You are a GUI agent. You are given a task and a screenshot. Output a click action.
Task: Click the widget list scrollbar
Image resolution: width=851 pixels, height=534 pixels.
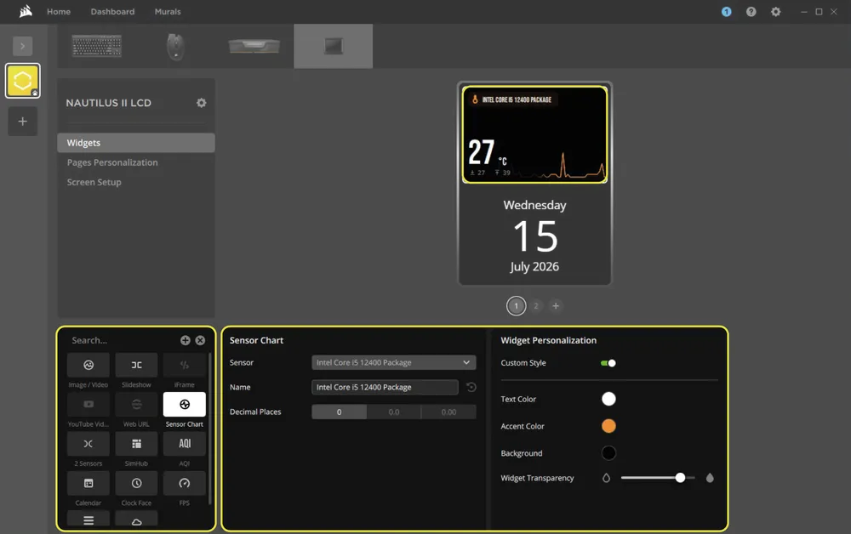pyautogui.click(x=210, y=429)
